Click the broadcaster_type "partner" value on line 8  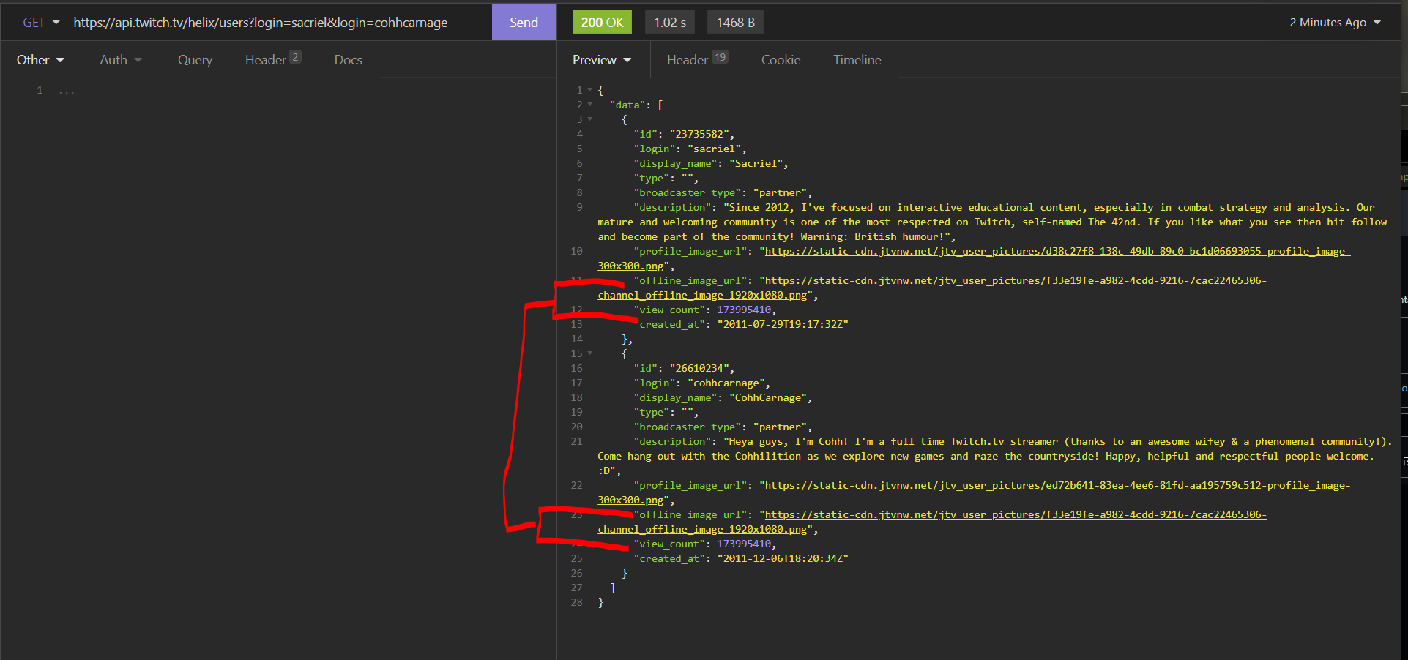(x=780, y=192)
